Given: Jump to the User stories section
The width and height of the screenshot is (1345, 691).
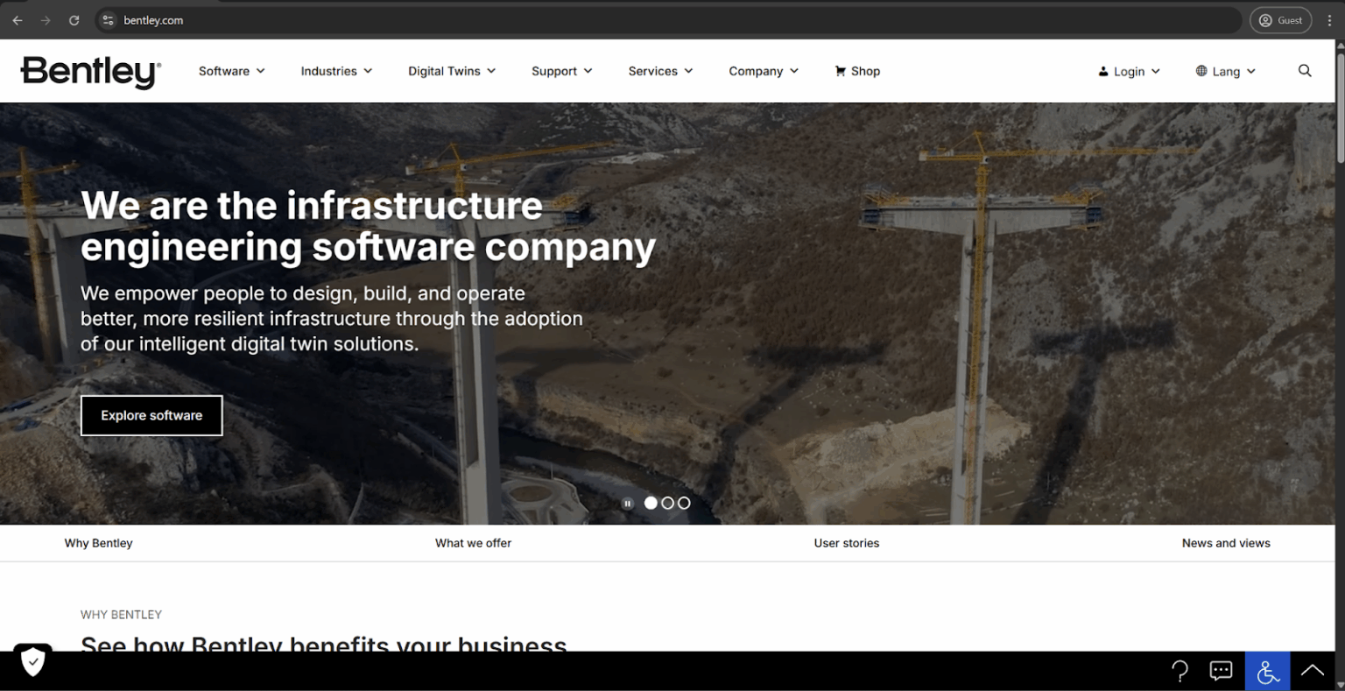Looking at the screenshot, I should point(846,543).
